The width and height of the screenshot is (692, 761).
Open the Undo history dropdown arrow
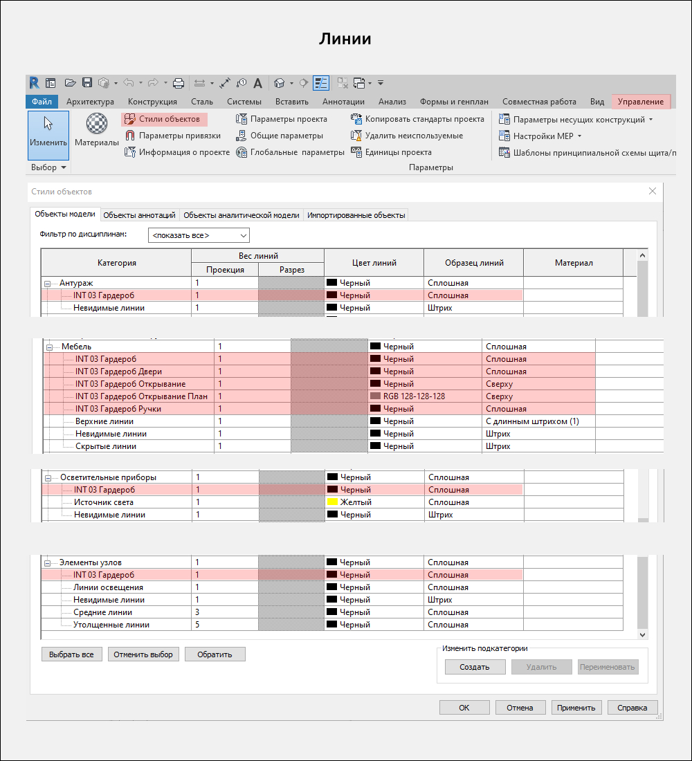click(x=141, y=83)
